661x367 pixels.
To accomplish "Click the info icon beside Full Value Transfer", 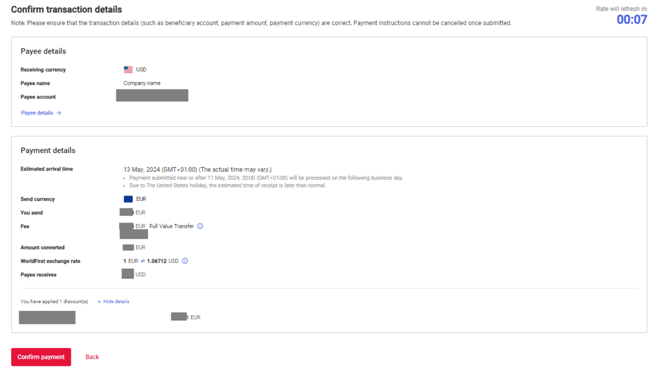I will 200,226.
